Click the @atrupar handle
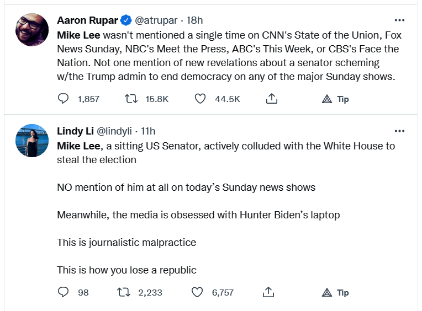422x311 pixels. (156, 20)
